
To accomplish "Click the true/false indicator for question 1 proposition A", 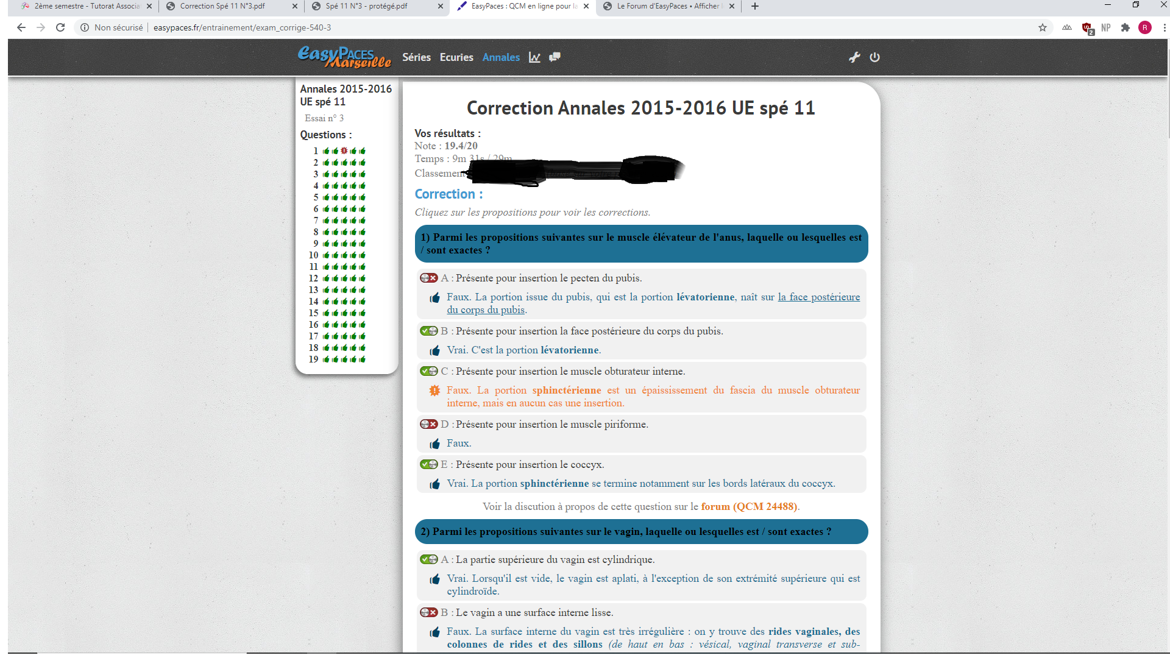I will click(428, 278).
